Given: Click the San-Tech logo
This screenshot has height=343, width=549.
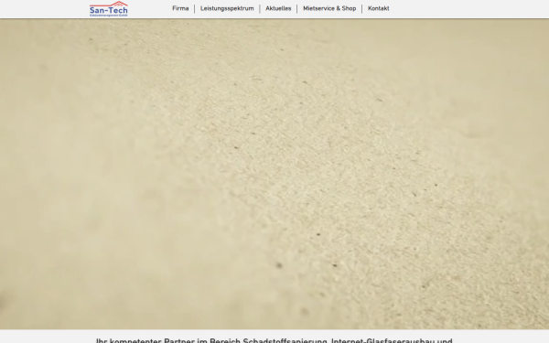Looking at the screenshot, I should click(x=109, y=9).
